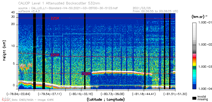The height and width of the screenshot is (102, 212).
Task: Click the red '250K' temperature label
Action: pos(86,74)
